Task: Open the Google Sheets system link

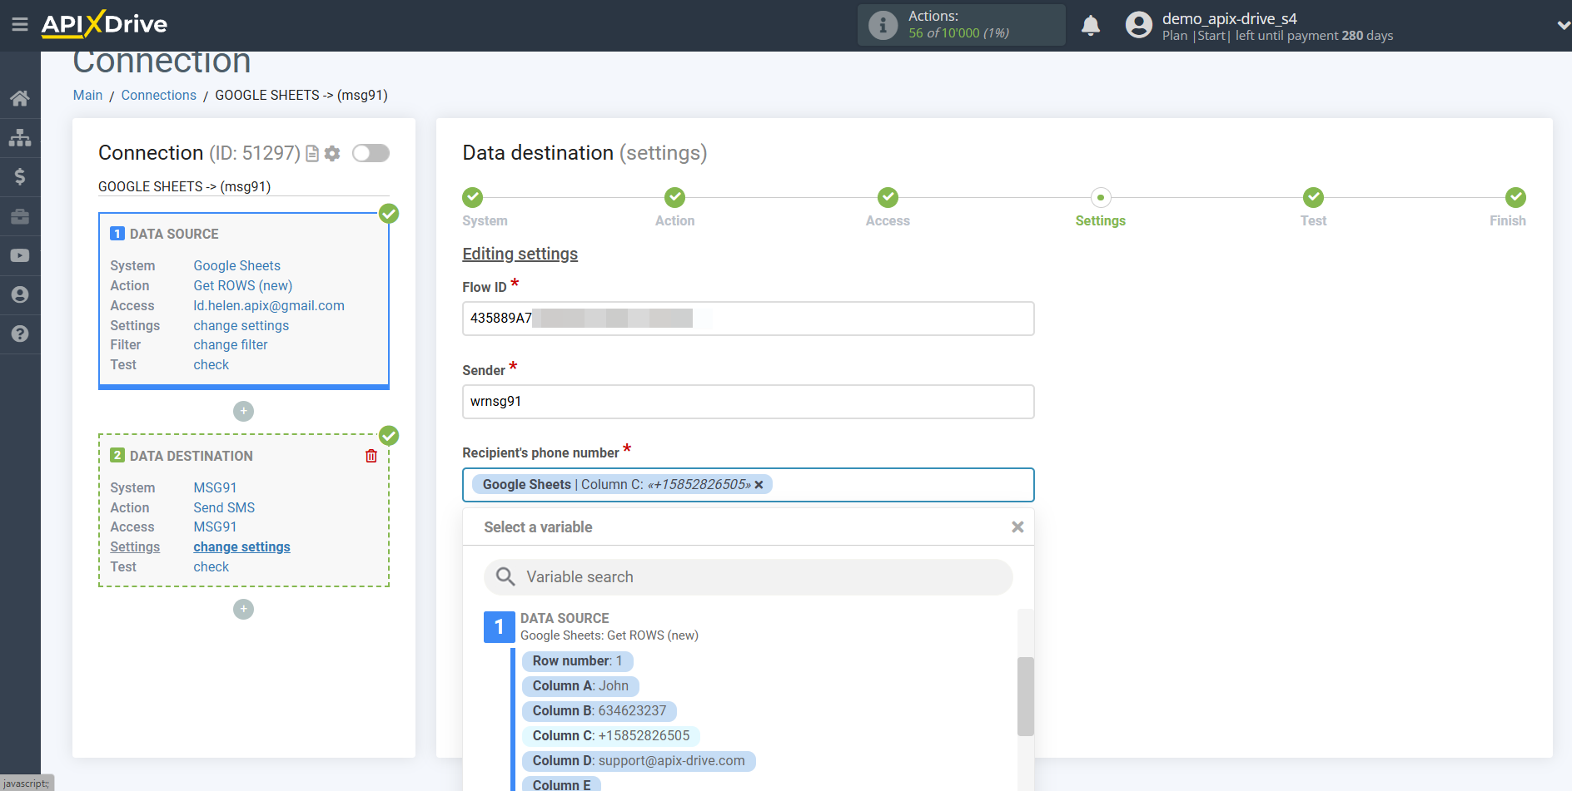Action: (x=236, y=266)
